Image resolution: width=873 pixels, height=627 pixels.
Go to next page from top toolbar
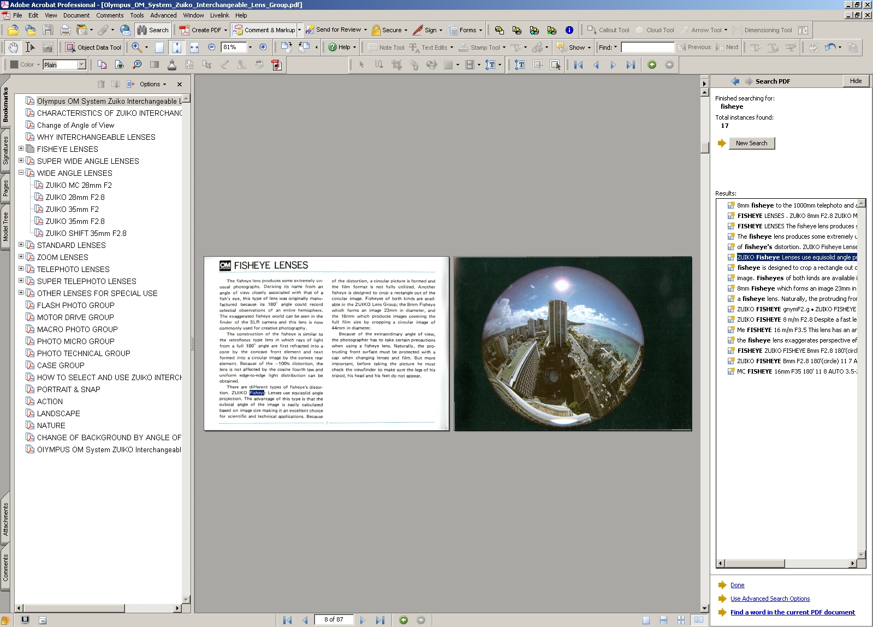(613, 65)
